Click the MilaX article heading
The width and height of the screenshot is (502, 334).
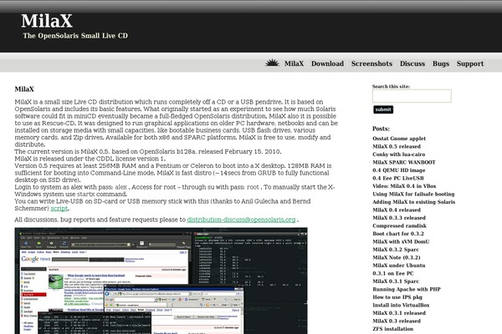coord(24,89)
